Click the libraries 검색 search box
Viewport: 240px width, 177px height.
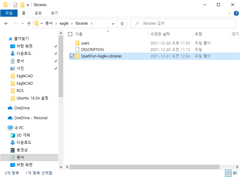click(x=183, y=23)
